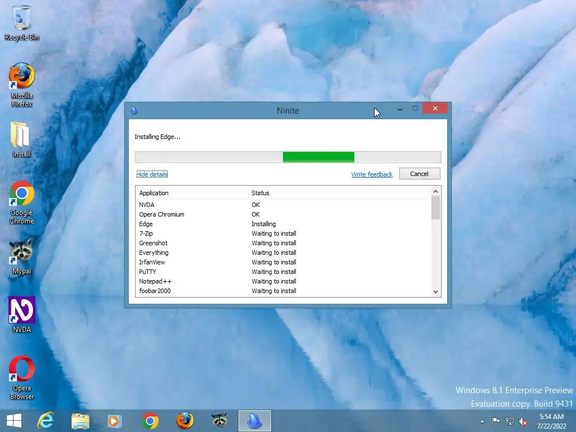The image size is (576, 432).
Task: Open the Write feedback link
Action: click(x=372, y=174)
